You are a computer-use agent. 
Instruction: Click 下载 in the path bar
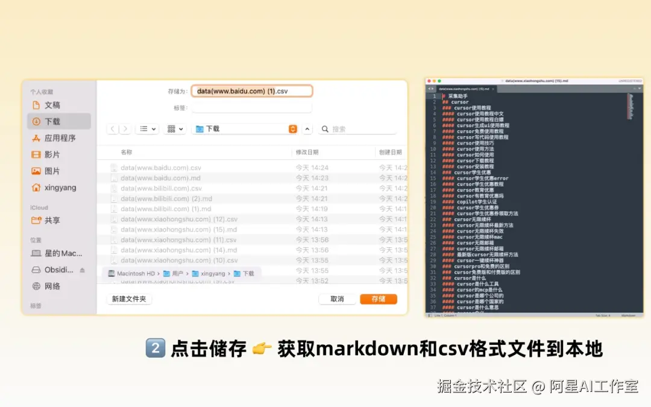(244, 273)
